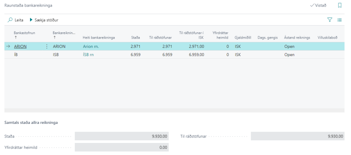Click the Yfirdráttar heimild total field
The width and height of the screenshot is (351, 155).
pos(122,147)
